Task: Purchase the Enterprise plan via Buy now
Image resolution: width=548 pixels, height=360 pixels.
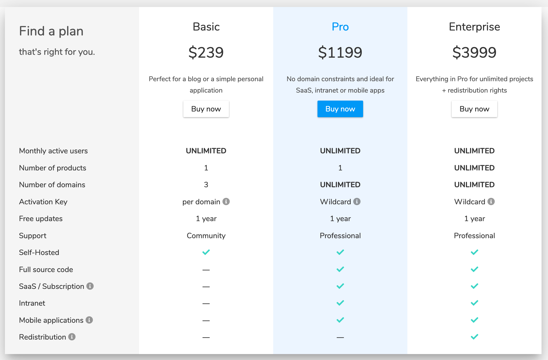Action: point(474,109)
